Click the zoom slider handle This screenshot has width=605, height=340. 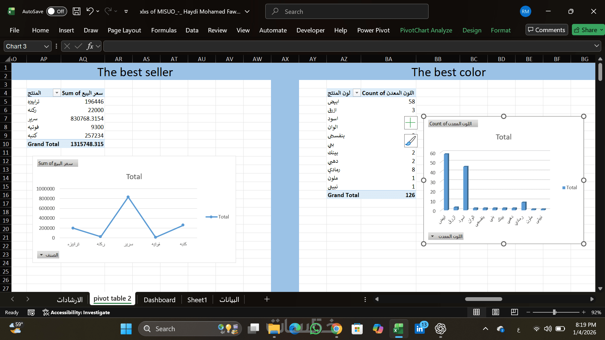pyautogui.click(x=554, y=312)
